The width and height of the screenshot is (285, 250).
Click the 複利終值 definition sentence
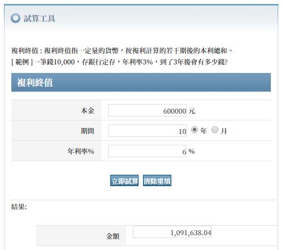pos(122,50)
